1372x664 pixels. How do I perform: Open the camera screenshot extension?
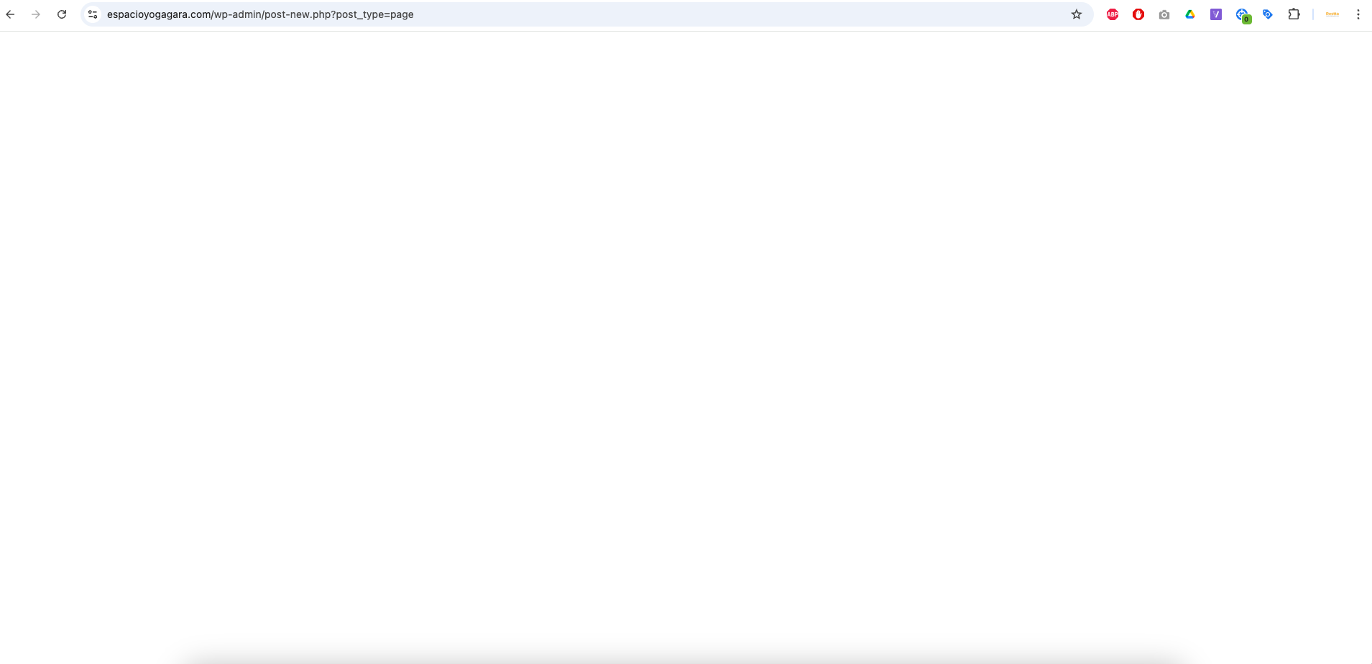click(x=1164, y=14)
